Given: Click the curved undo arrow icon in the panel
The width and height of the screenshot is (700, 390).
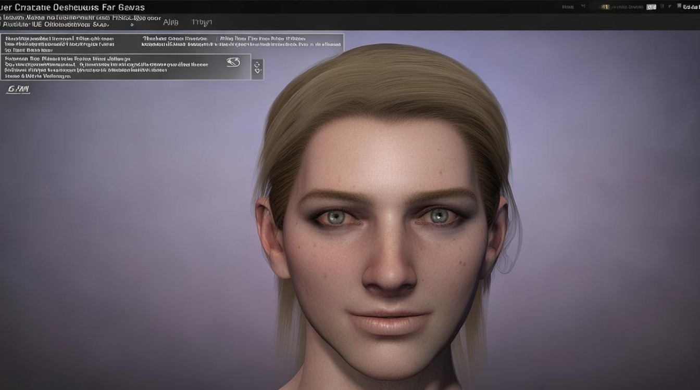Looking at the screenshot, I should 233,62.
